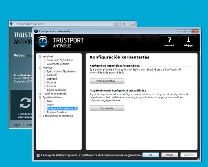Click the TrustPort Antivirus 2015 title bar icon

click(11, 24)
